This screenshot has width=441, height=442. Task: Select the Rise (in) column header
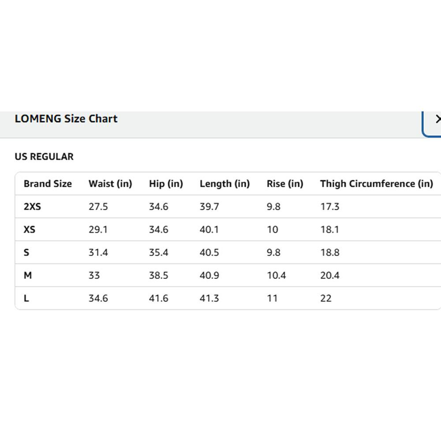(x=285, y=184)
